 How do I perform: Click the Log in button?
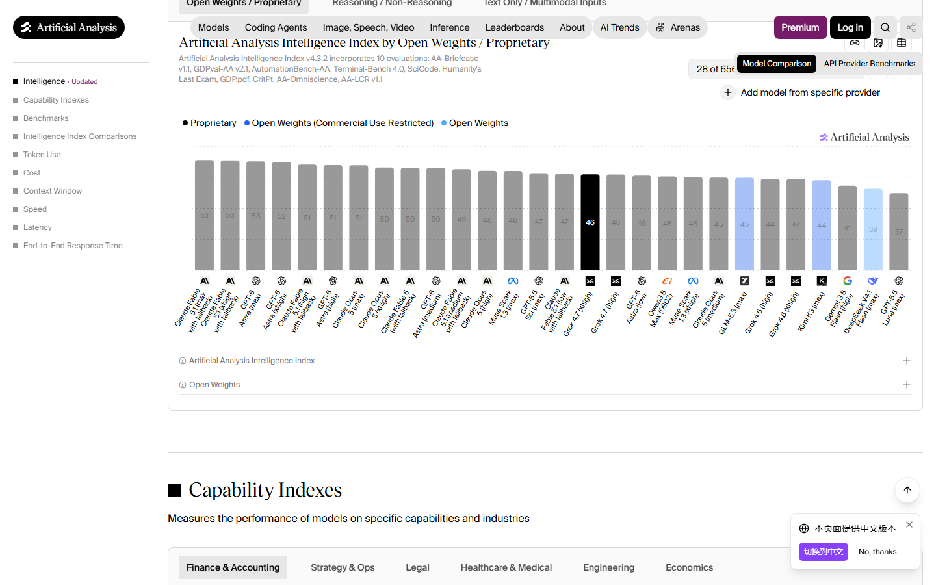pyautogui.click(x=850, y=27)
